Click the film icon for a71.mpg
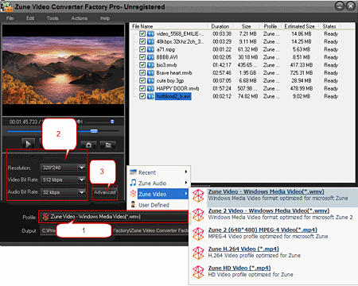The width and height of the screenshot is (358, 286). (x=150, y=49)
